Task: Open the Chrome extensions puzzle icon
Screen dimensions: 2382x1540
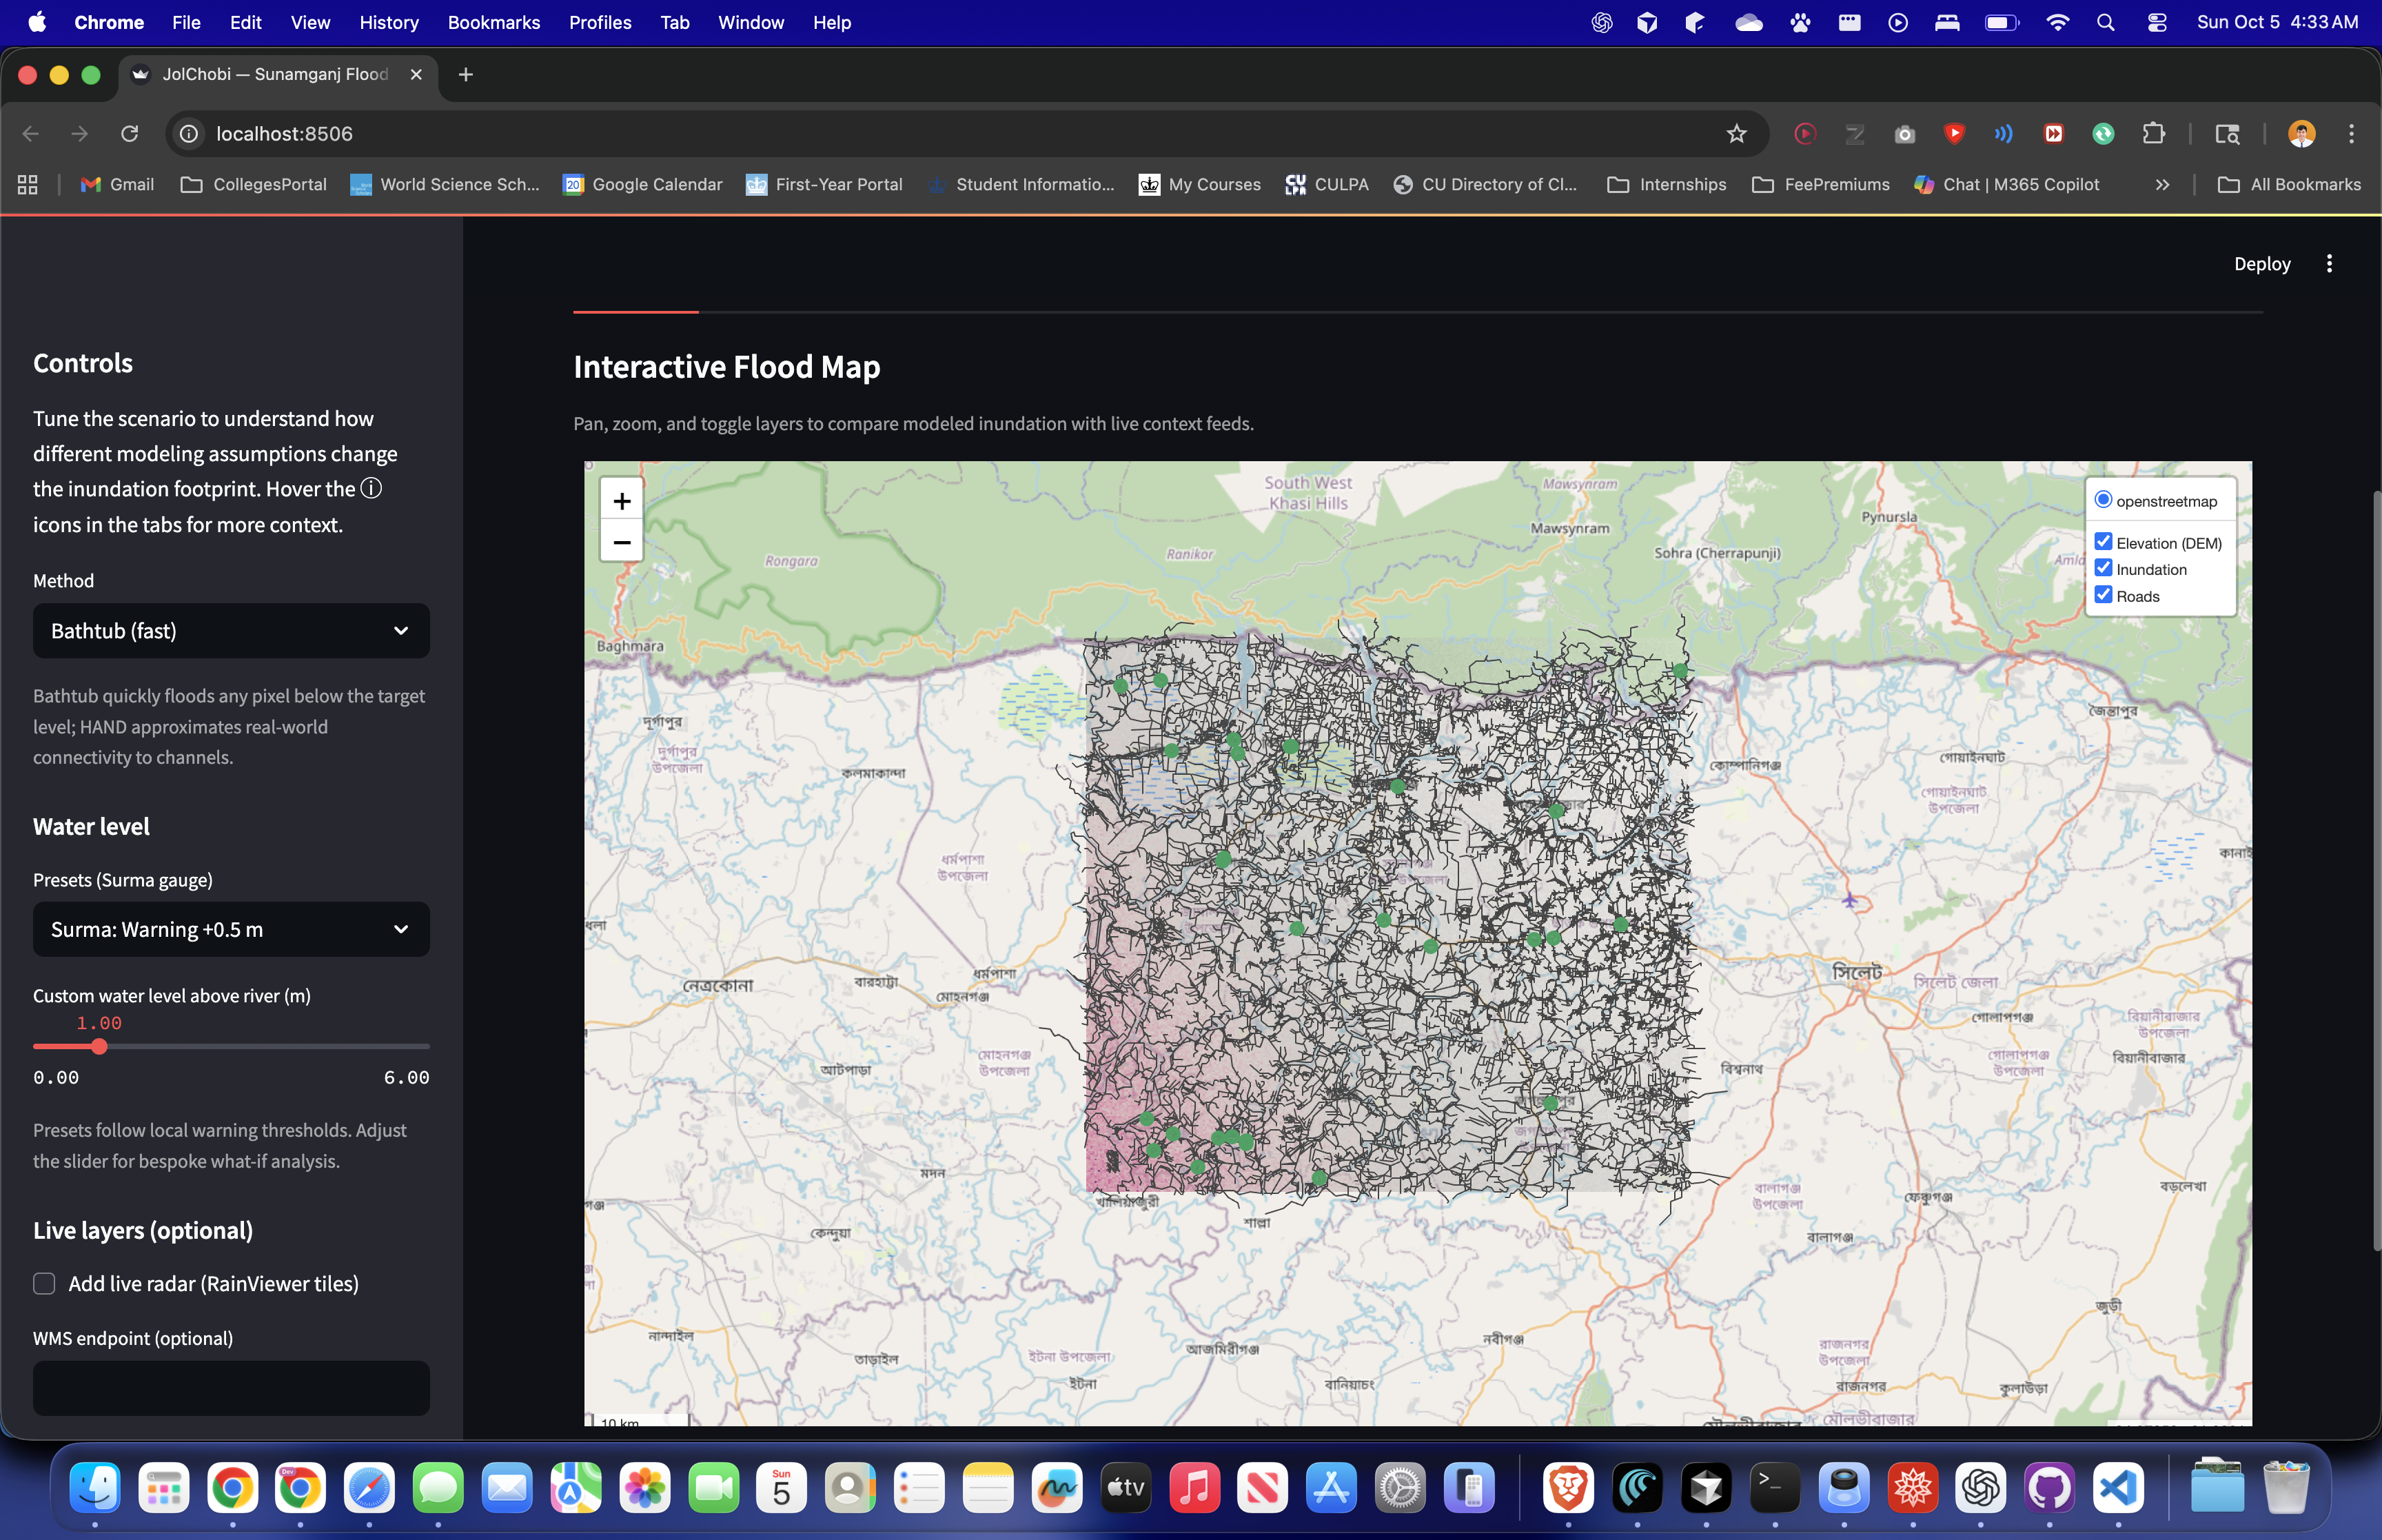Action: point(2153,134)
